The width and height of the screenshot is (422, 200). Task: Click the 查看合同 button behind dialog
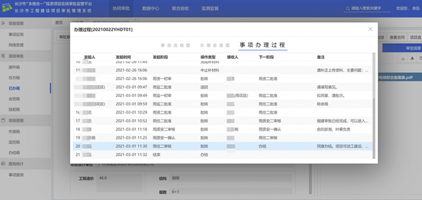click(397, 37)
